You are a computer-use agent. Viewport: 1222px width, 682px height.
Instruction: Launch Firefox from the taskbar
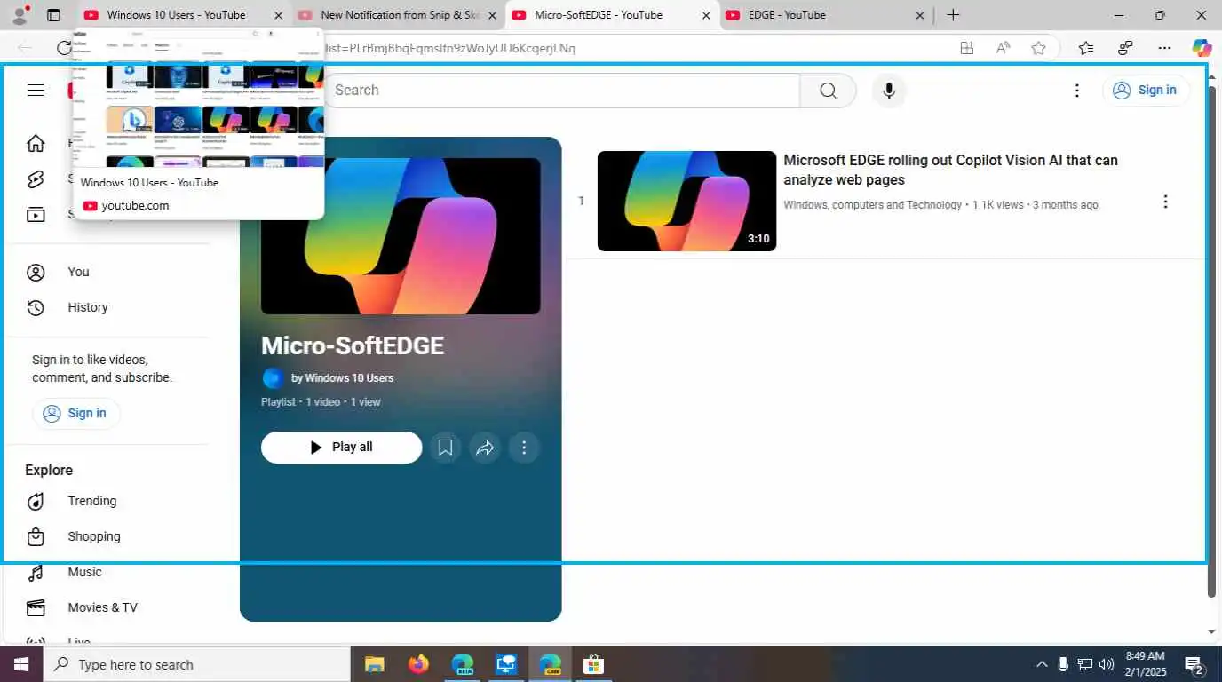tap(418, 664)
